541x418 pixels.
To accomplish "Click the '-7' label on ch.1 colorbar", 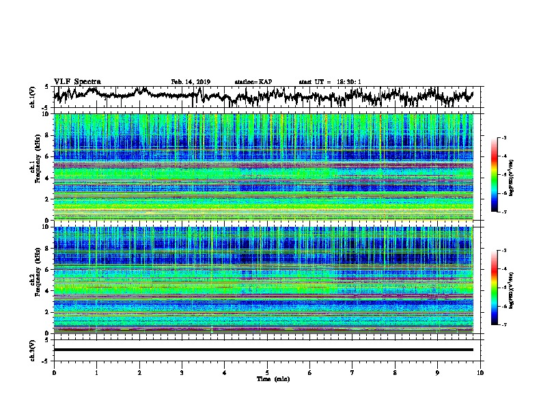I will (x=503, y=212).
